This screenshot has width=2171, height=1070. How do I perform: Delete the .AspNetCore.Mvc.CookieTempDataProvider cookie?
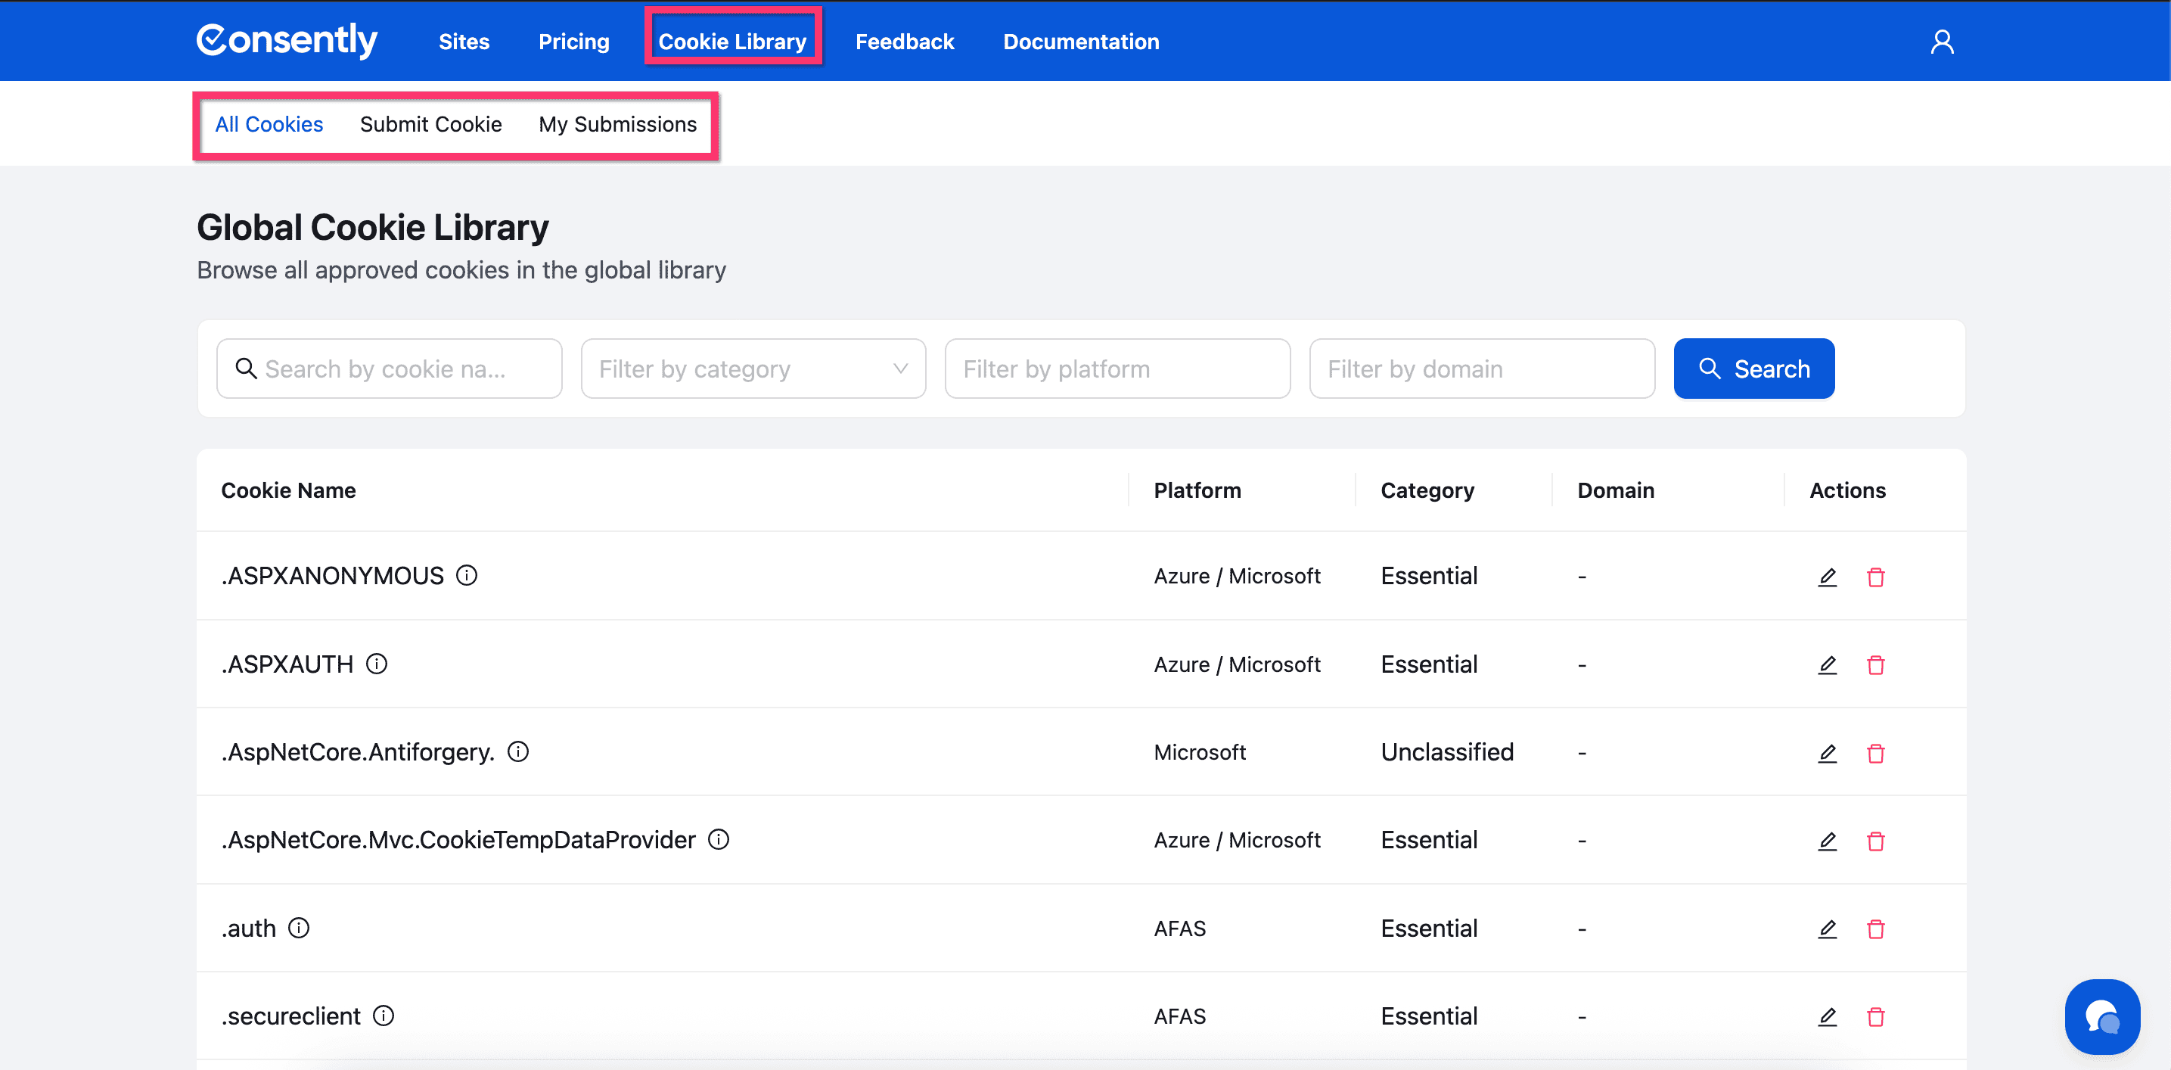[1875, 841]
